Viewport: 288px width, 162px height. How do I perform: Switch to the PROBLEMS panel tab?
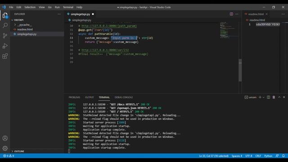pos(74,97)
